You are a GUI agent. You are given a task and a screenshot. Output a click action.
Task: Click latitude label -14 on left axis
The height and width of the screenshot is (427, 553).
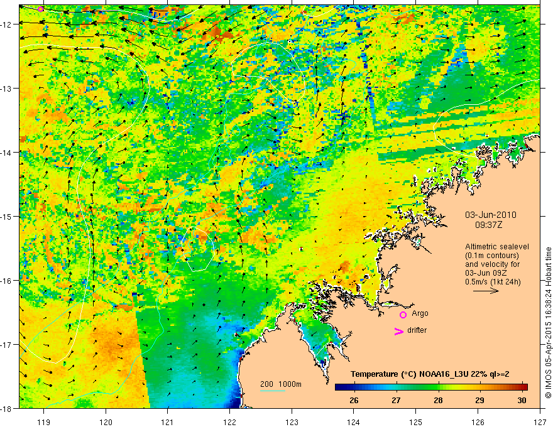(x=7, y=153)
